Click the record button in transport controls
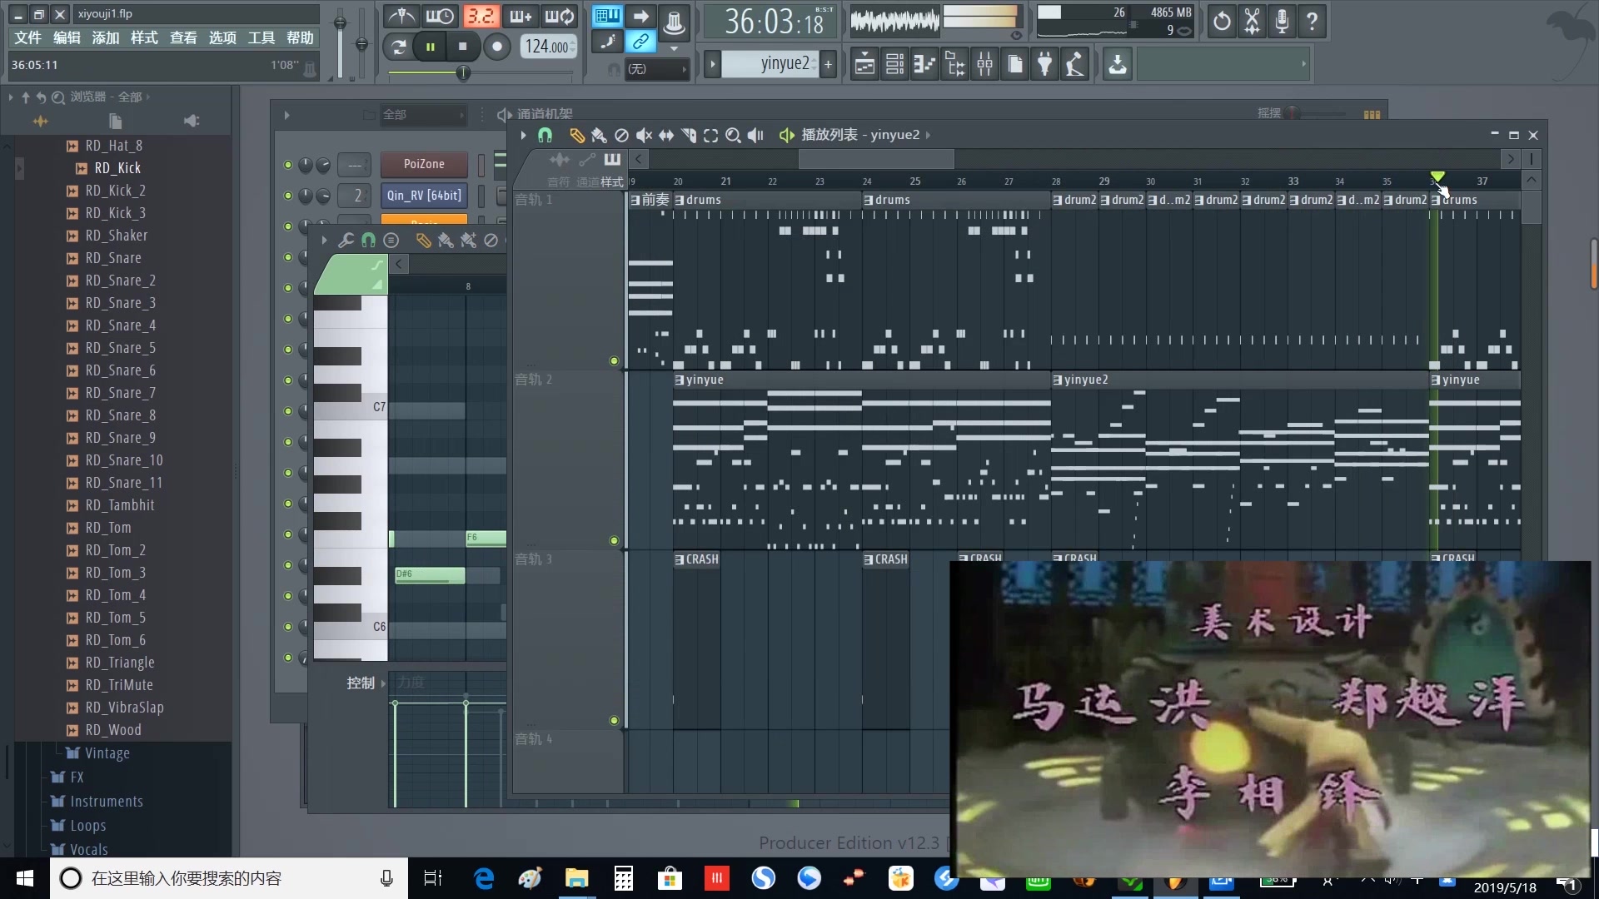 coord(496,46)
